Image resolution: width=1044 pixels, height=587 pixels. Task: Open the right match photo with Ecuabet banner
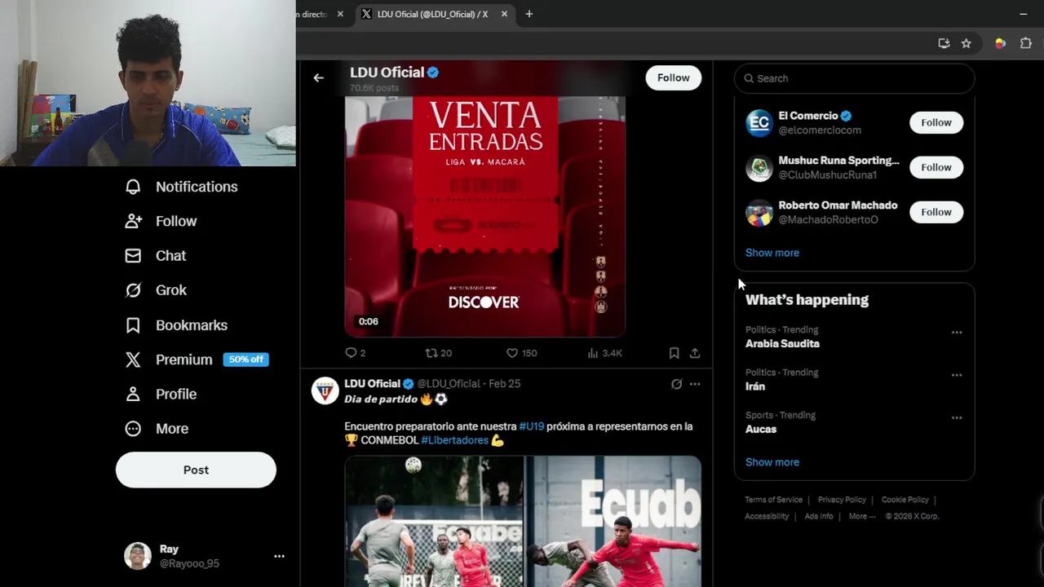[x=613, y=522]
